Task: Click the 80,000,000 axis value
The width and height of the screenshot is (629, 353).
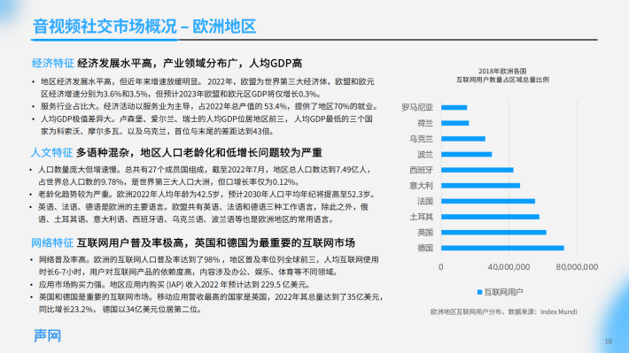Action: (577, 267)
